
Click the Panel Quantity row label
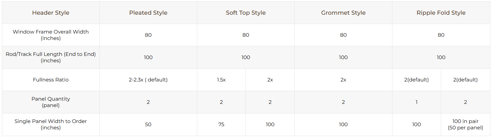point(51,102)
